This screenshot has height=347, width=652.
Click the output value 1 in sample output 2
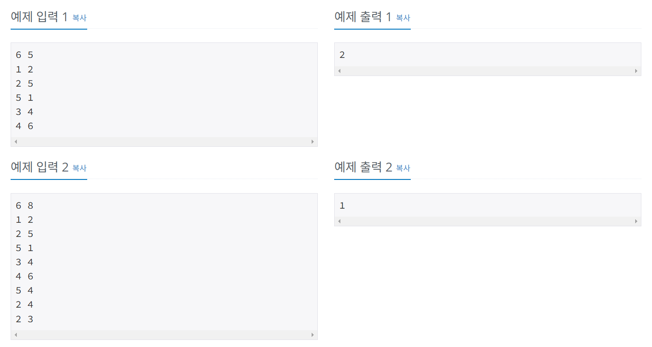pyautogui.click(x=343, y=205)
